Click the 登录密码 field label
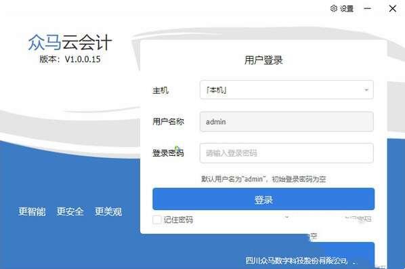The height and width of the screenshot is (269, 405). tap(168, 153)
